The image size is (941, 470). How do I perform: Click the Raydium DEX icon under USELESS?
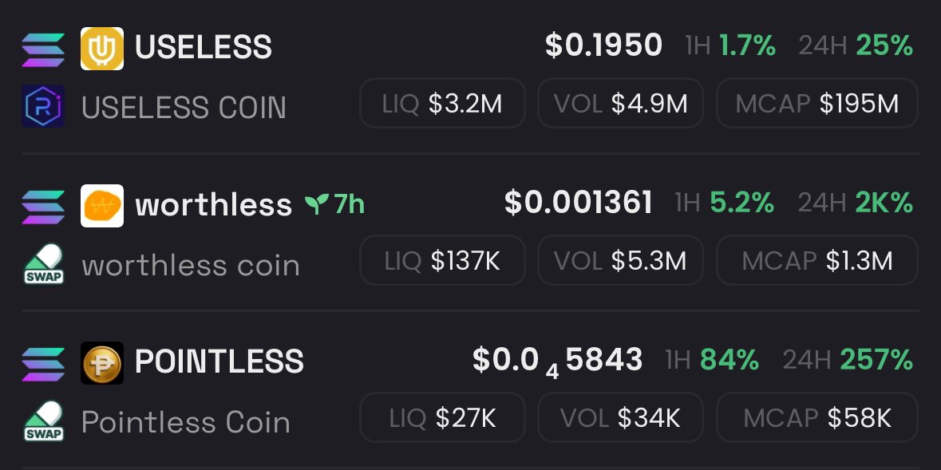pyautogui.click(x=43, y=105)
